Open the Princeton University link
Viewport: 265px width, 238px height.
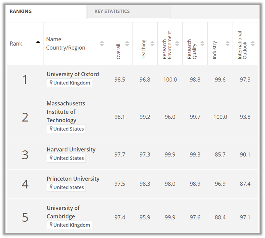coord(73,179)
